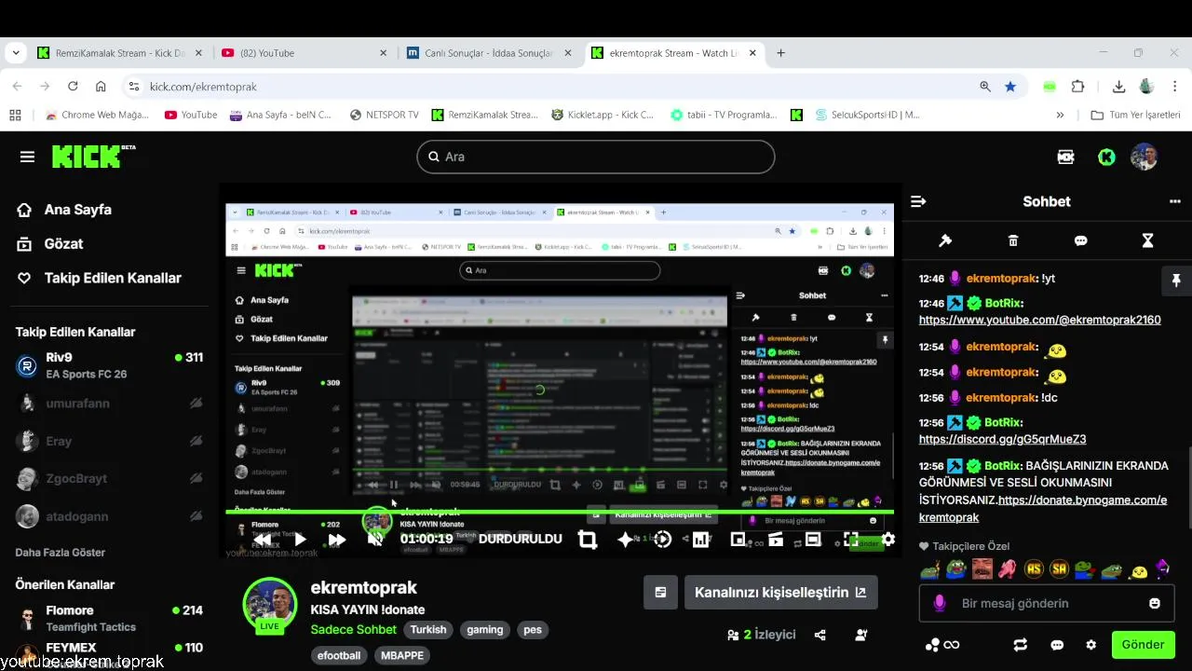This screenshot has width=1192, height=671.
Task: Open chat settings gear icon
Action: point(1090,645)
